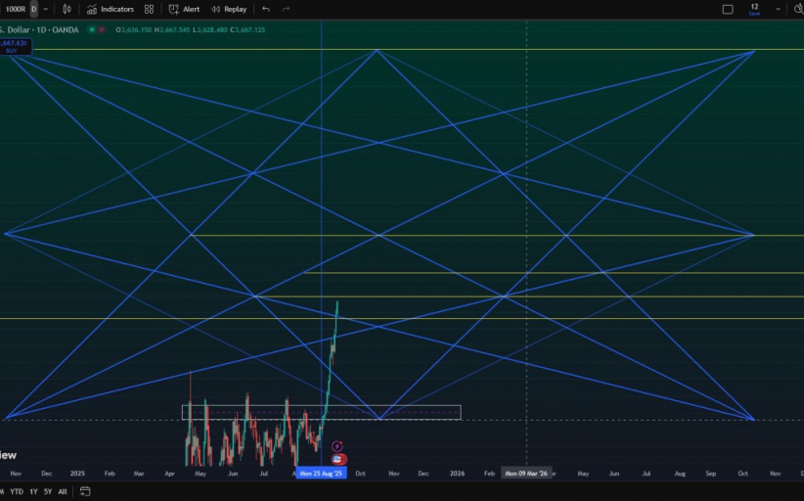
Task: Open the candlestick chart type selector
Action: coord(67,9)
